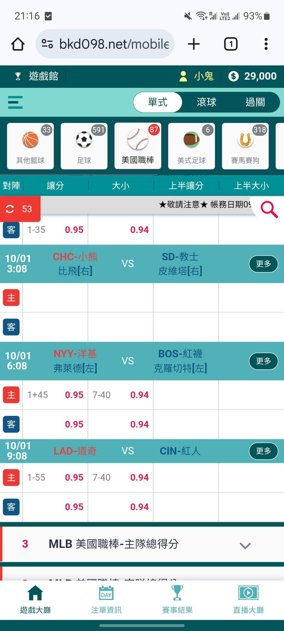This screenshot has height=631, width=284.
Task: Bet NYY home handicap 1+45 0.95
Action: pos(55,395)
